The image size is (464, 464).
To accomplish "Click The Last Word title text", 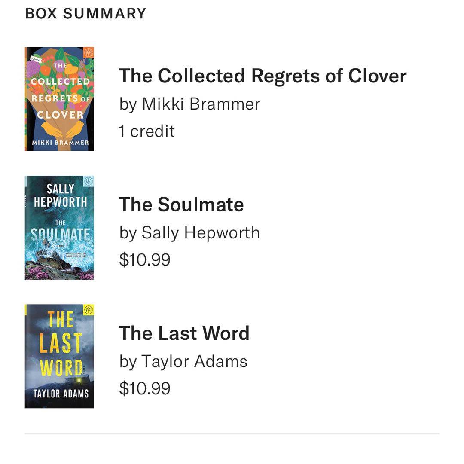I will coord(184,333).
